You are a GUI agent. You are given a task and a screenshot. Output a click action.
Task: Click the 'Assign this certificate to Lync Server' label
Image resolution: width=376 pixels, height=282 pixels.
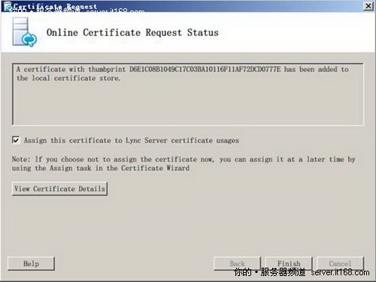pos(132,141)
